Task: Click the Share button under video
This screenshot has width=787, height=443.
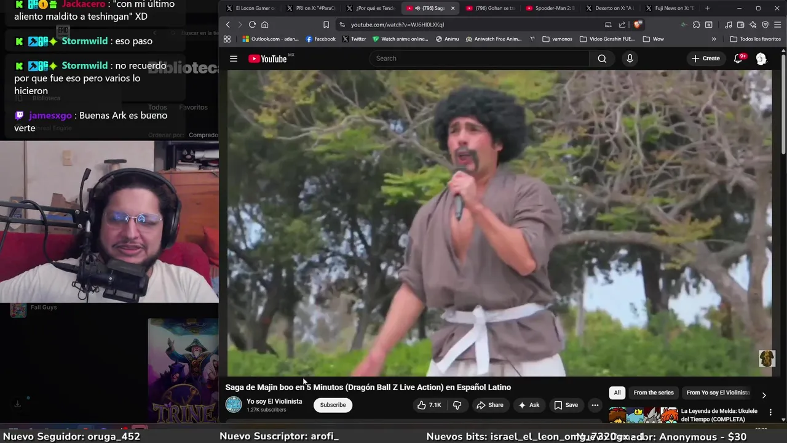Action: tap(490, 405)
